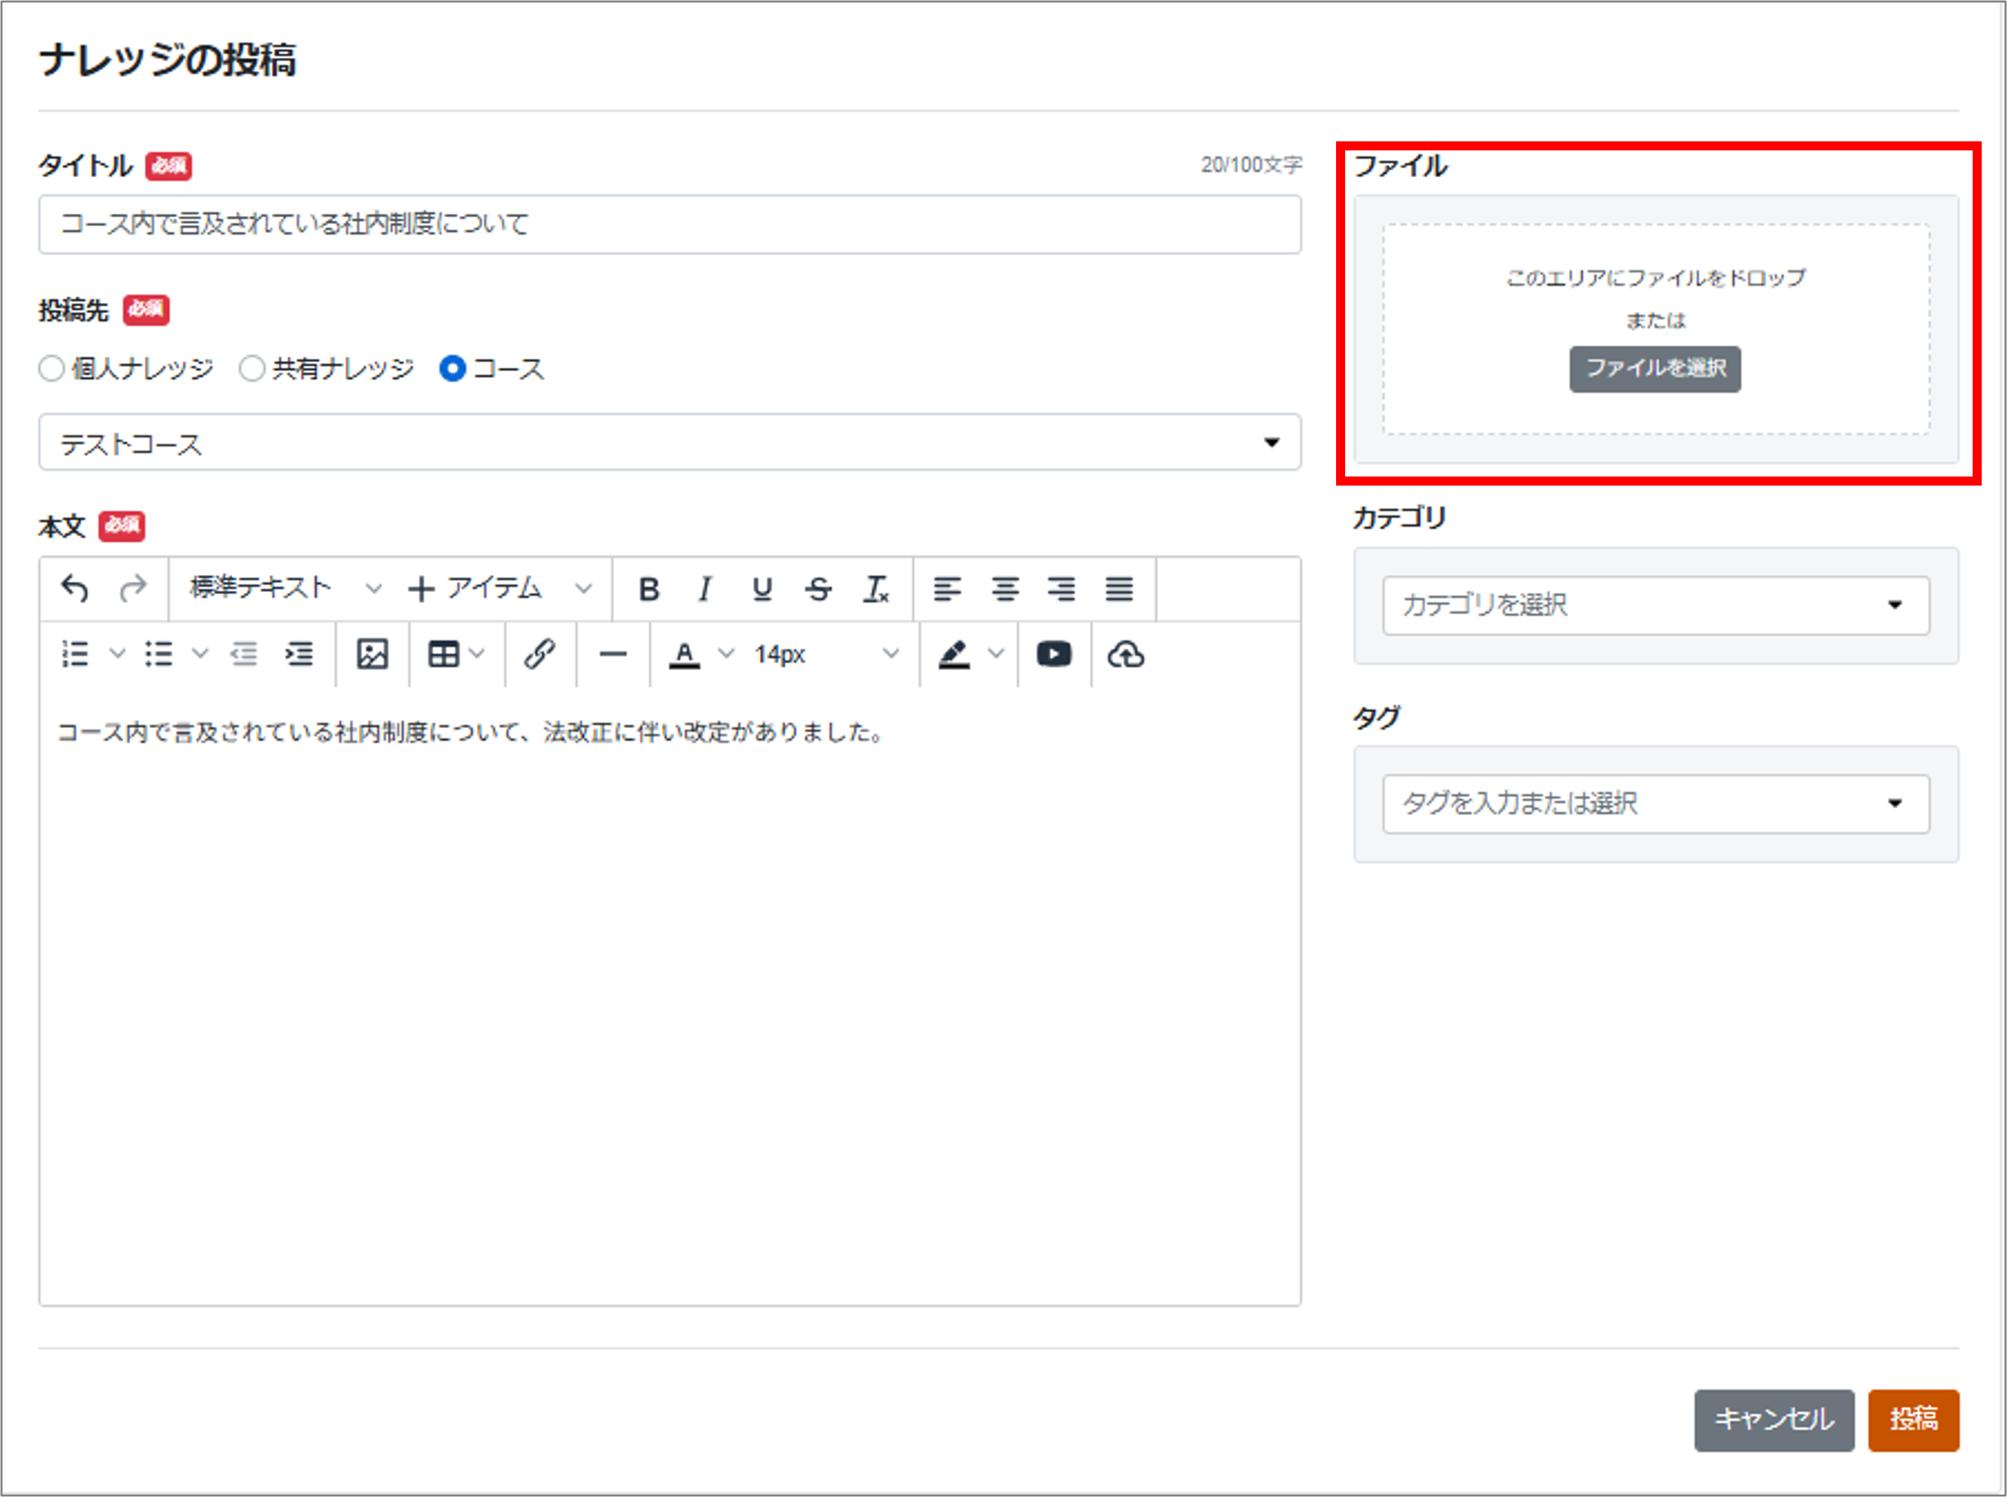The width and height of the screenshot is (2007, 1497).
Task: Select 共有ナレッジ radio option
Action: (252, 369)
